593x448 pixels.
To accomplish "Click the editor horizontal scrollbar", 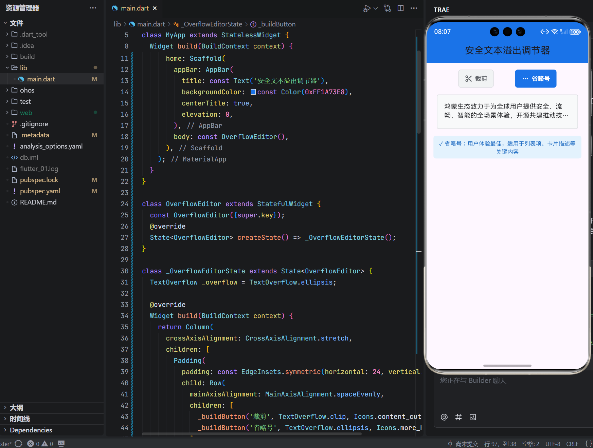I will click(x=252, y=434).
